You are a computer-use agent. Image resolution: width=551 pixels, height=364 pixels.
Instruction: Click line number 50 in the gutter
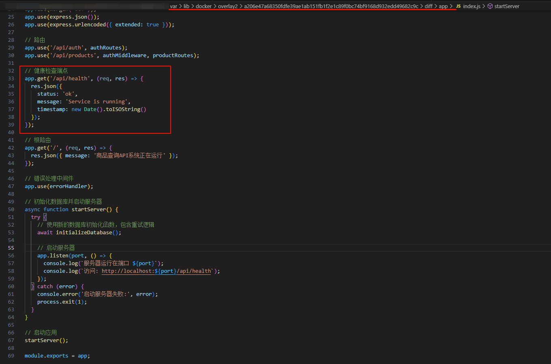[x=11, y=210]
